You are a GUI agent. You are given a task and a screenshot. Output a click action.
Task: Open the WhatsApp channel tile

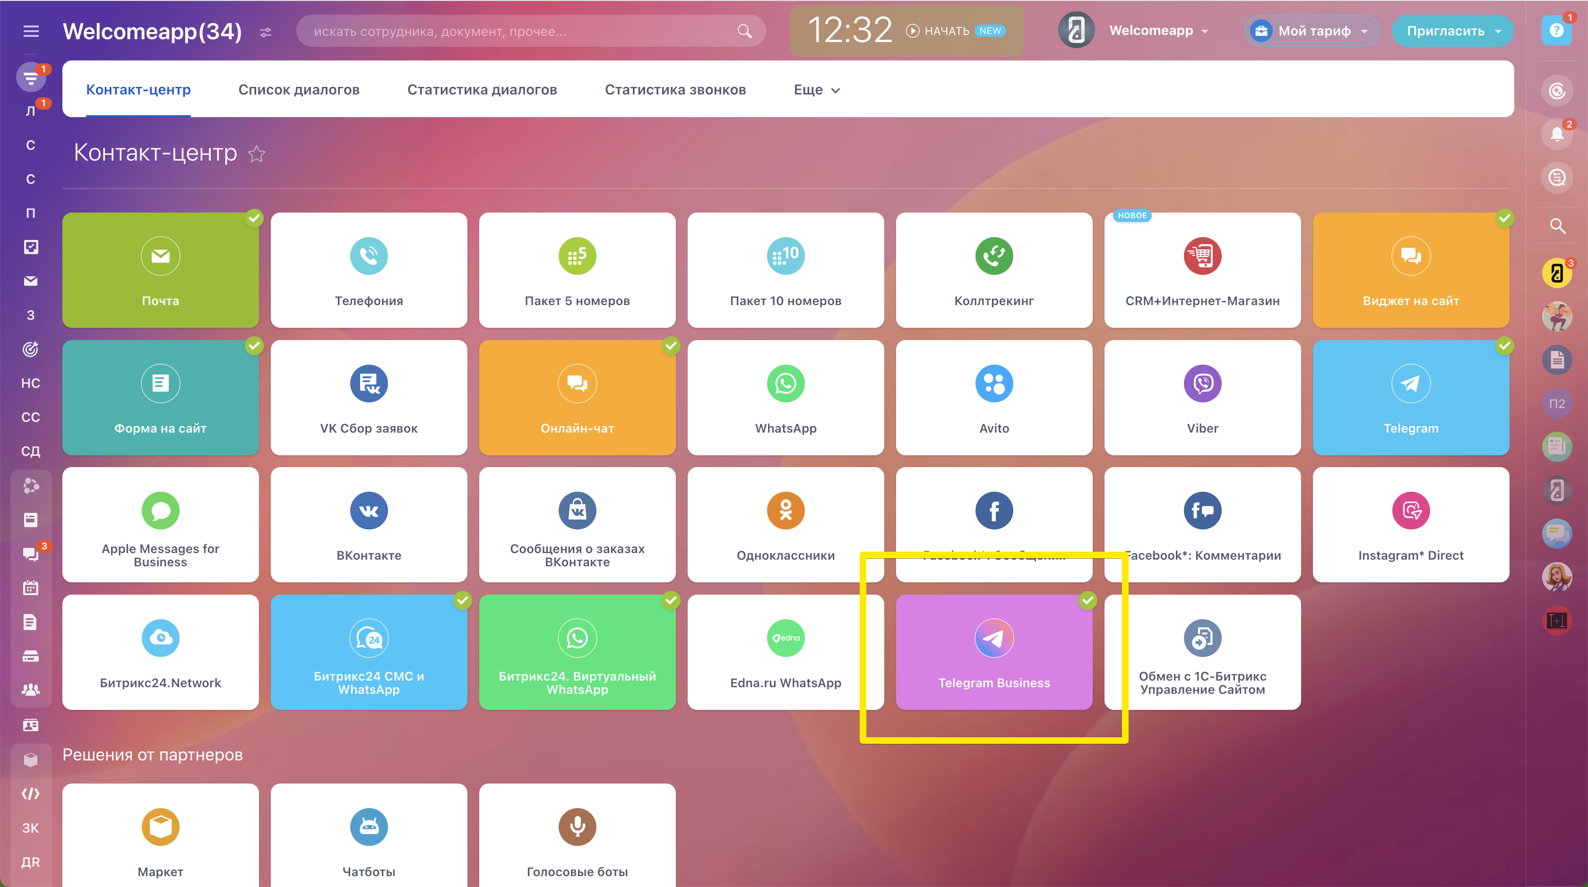(785, 397)
